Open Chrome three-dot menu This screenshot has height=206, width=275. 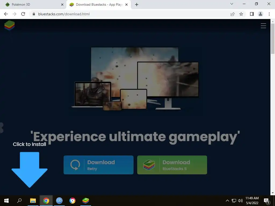[269, 14]
